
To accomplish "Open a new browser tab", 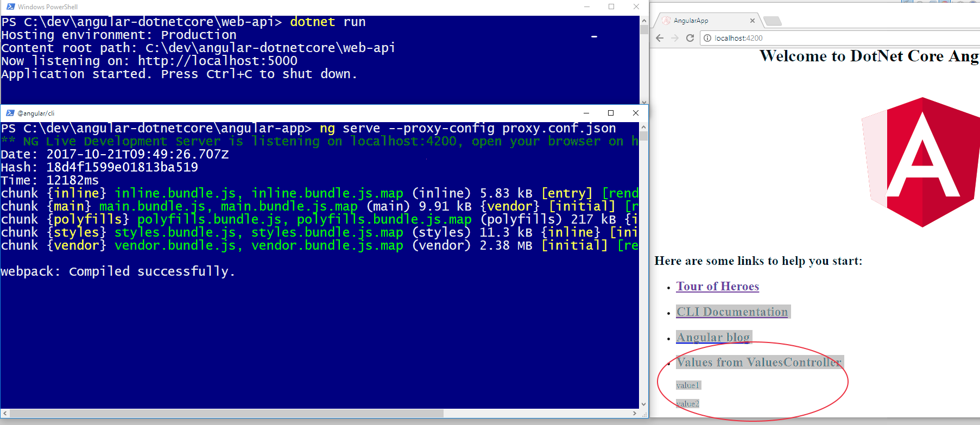I will click(x=772, y=21).
